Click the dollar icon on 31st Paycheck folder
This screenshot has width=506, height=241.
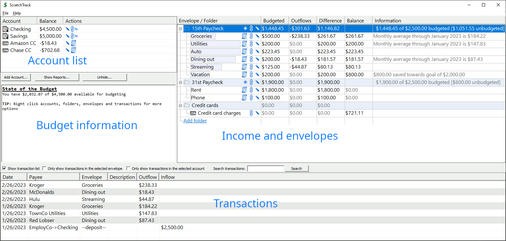pyautogui.click(x=251, y=82)
